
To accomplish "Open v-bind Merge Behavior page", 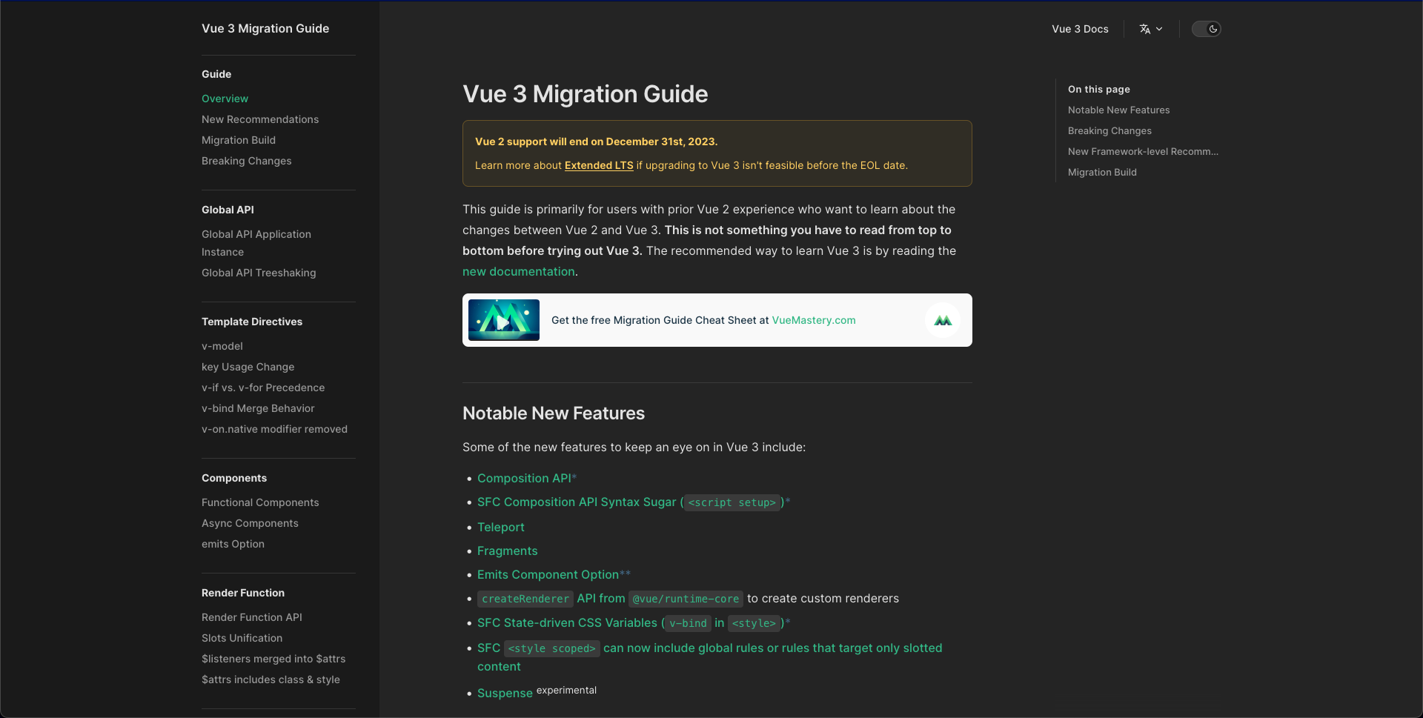I will click(258, 408).
